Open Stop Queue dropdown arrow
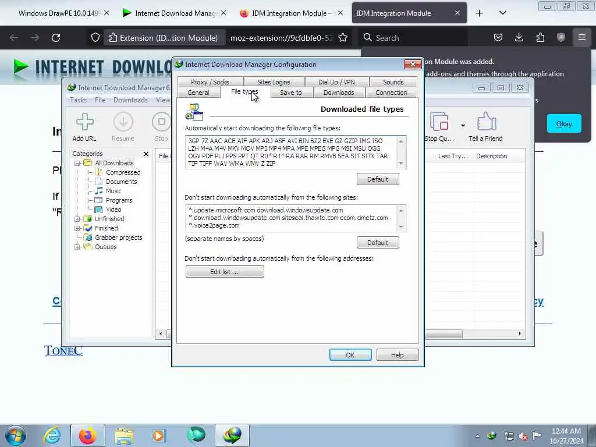Viewport: 596px width, 447px height. tap(463, 126)
